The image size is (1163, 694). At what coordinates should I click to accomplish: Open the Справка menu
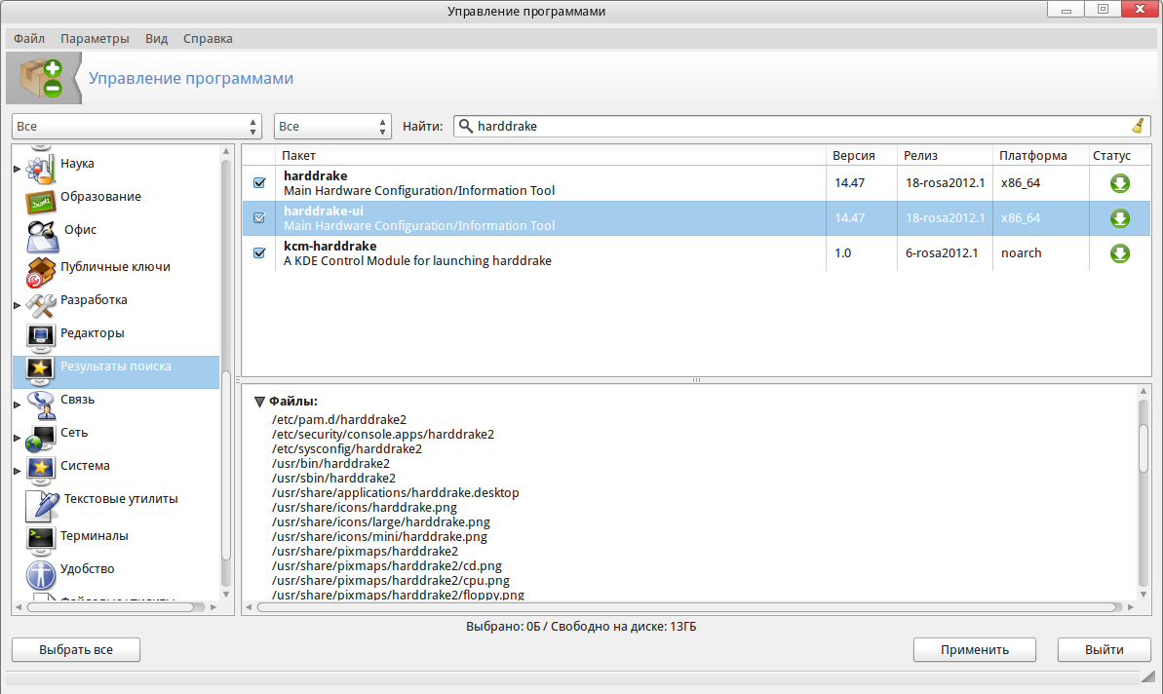pyautogui.click(x=208, y=39)
